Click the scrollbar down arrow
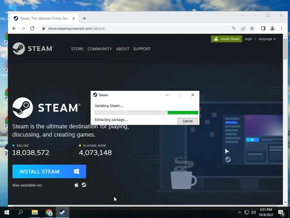Screen dimensions: 290x218 285,202
